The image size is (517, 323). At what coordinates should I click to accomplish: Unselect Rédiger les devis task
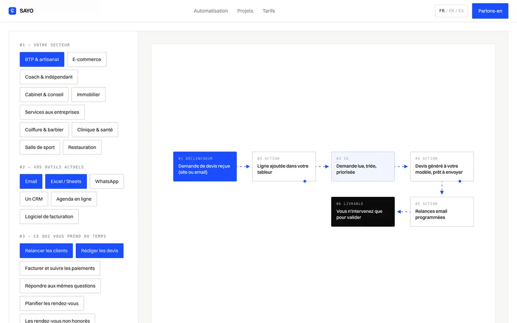99,250
